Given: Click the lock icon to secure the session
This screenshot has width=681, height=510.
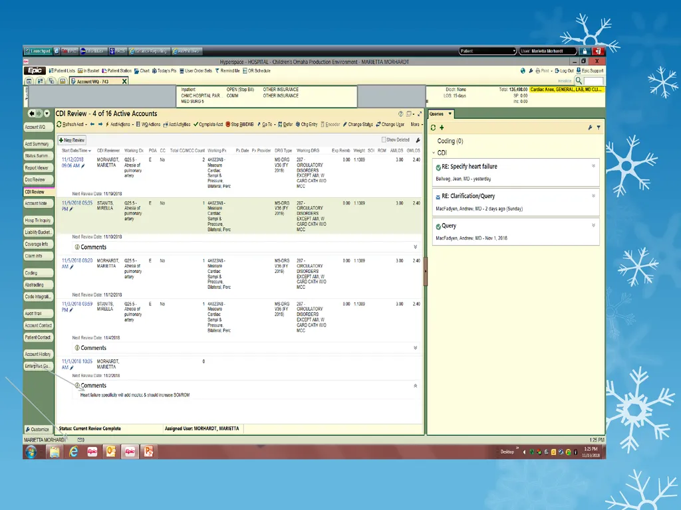Looking at the screenshot, I should 585,51.
